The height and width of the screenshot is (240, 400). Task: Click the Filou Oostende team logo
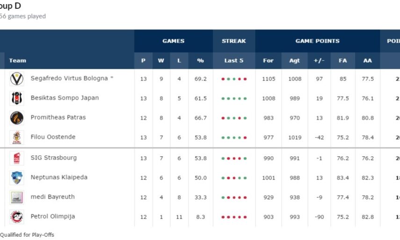point(17,138)
